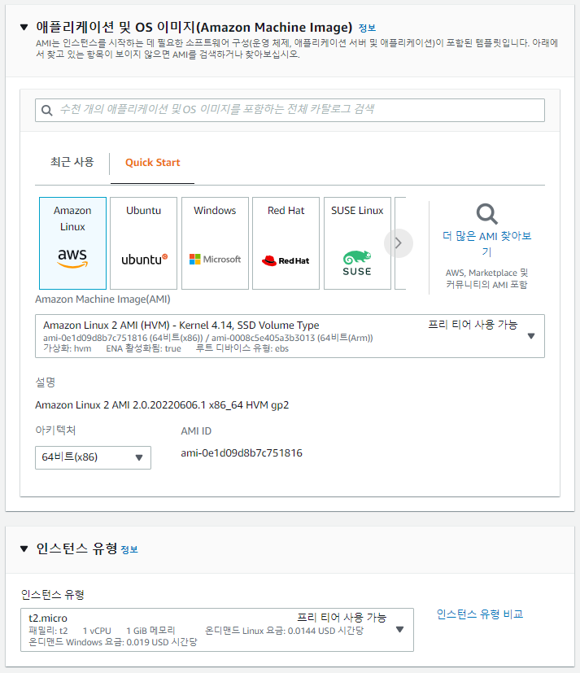The width and height of the screenshot is (580, 673).
Task: Open the t2.micro instance type dropdown
Action: 217,630
